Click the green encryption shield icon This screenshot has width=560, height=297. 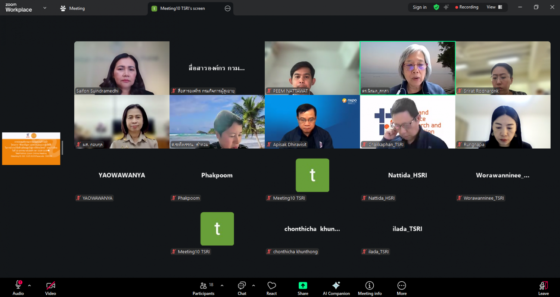point(436,7)
